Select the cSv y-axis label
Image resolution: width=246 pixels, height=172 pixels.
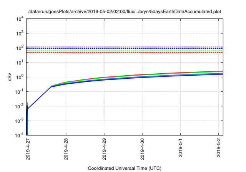[10, 77]
